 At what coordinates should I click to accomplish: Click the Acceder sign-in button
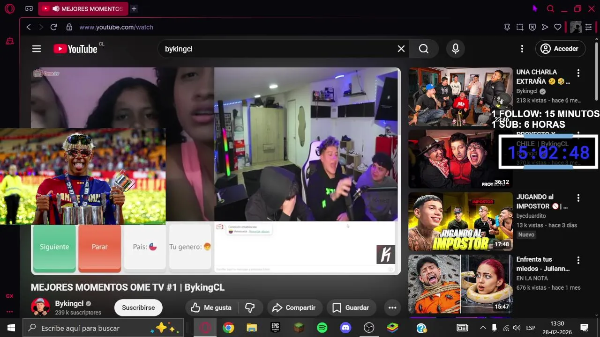(x=560, y=49)
